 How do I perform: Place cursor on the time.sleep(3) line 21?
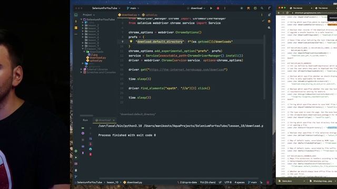(x=140, y=98)
